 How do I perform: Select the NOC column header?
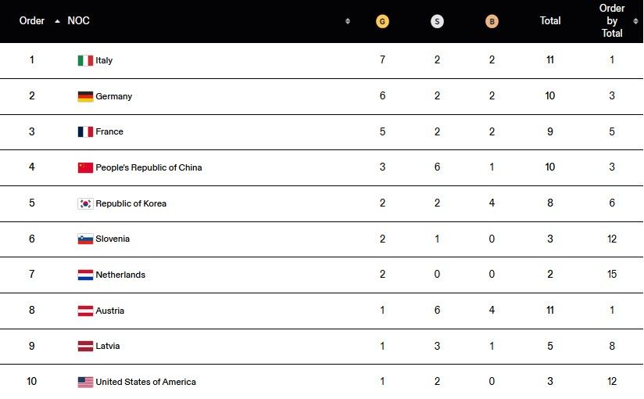(78, 21)
